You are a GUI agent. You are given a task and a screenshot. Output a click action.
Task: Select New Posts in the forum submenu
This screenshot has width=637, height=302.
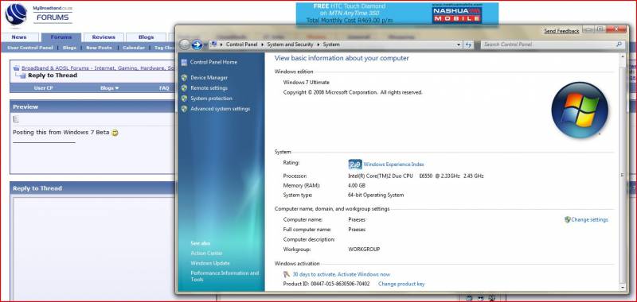click(x=99, y=48)
